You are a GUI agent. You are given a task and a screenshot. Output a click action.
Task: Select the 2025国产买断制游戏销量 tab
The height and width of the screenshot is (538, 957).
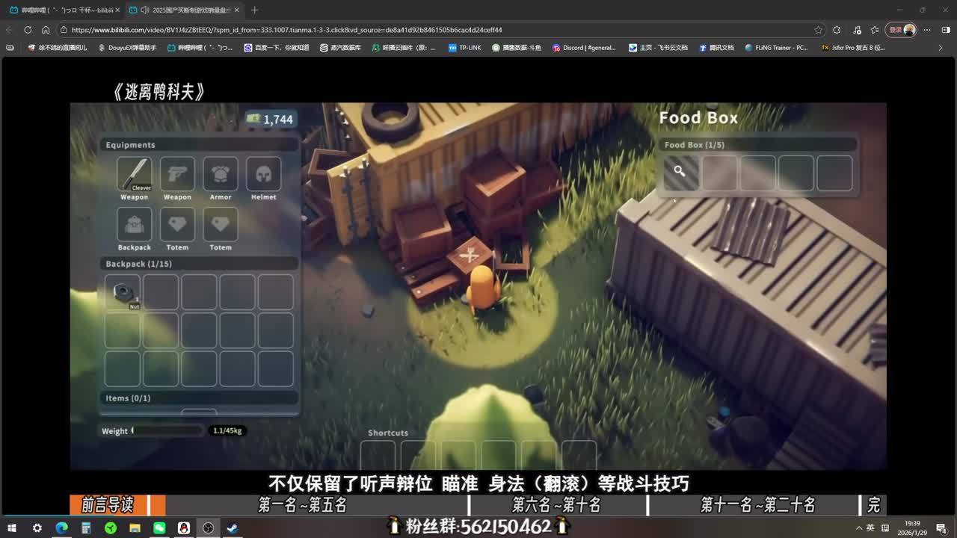[184, 10]
